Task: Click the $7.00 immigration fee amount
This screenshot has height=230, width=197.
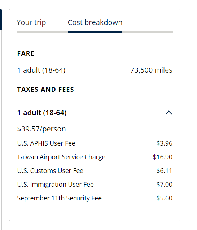Action: point(164,185)
